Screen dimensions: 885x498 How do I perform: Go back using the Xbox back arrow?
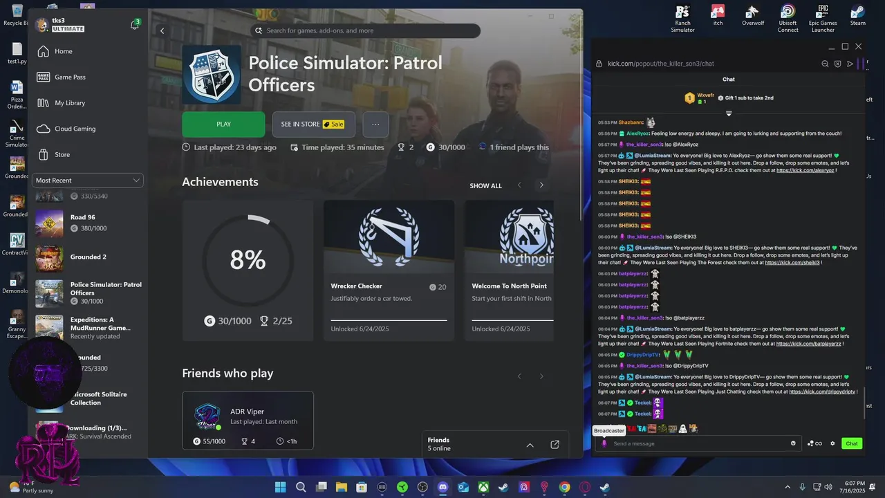(162, 30)
